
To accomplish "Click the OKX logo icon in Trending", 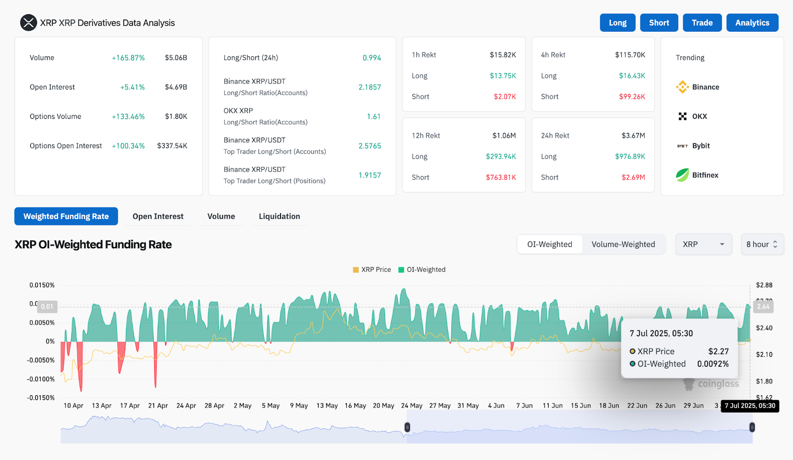I will point(682,116).
